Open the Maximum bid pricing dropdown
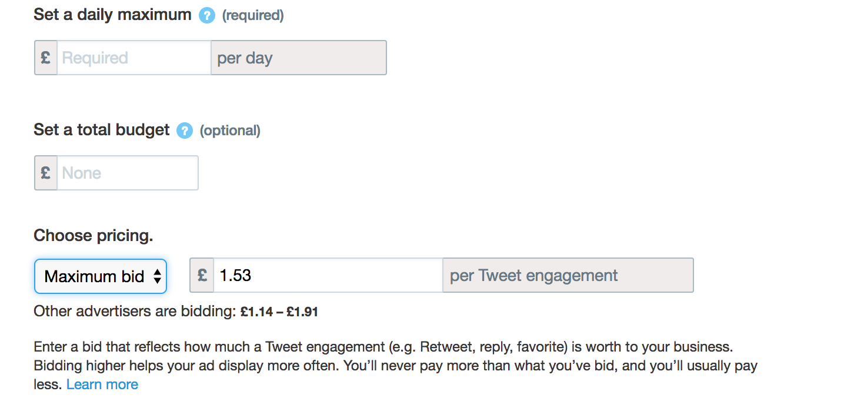Viewport: 854px width, 408px height. tap(101, 276)
